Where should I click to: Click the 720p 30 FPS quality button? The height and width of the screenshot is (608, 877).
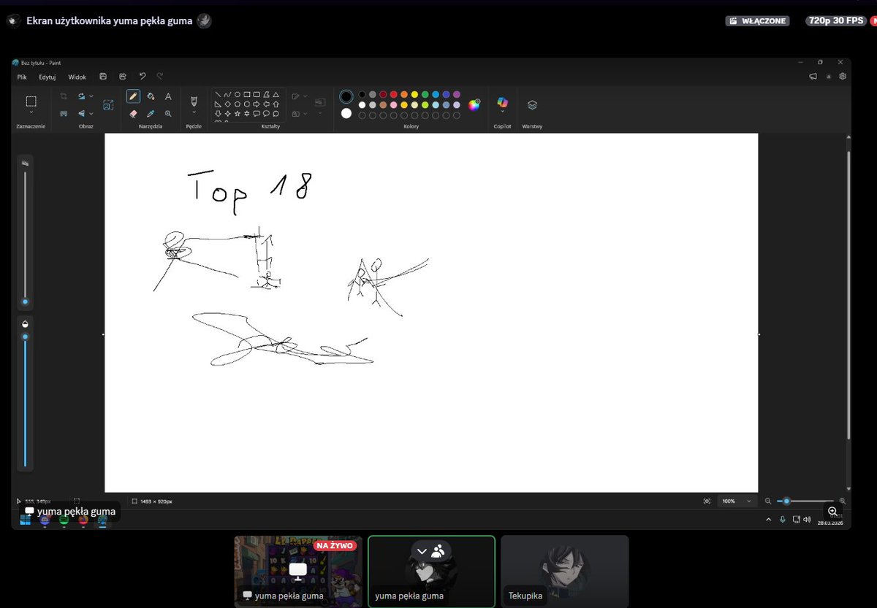(838, 21)
